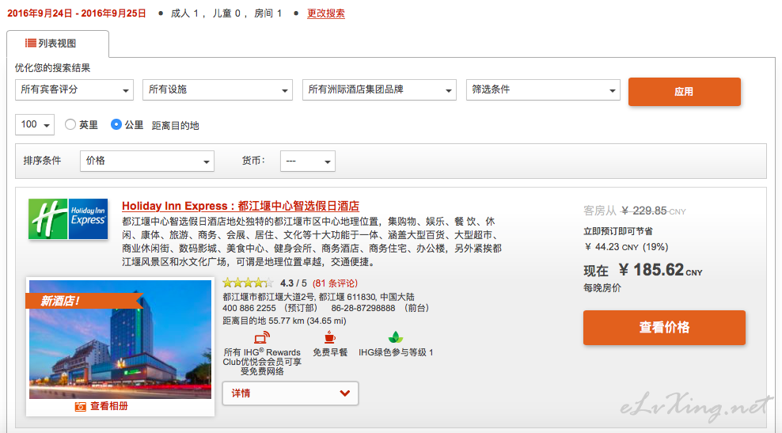
Task: Click the 4.3 / 5 rating score
Action: (294, 283)
